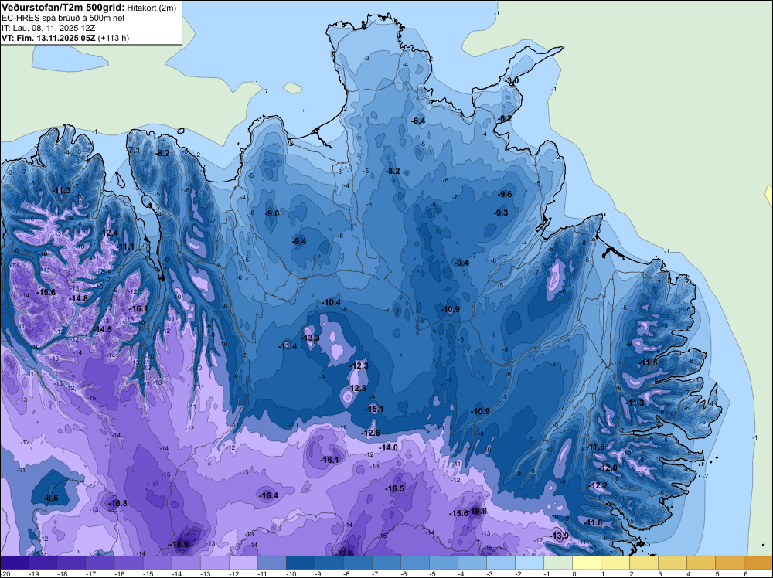This screenshot has width=773, height=578.
Task: Click the -9.6 temperature label
Action: (506, 194)
